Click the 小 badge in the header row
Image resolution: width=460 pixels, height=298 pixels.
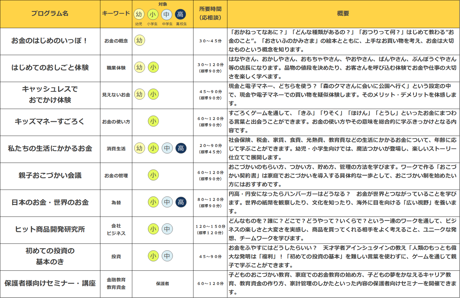click(153, 14)
